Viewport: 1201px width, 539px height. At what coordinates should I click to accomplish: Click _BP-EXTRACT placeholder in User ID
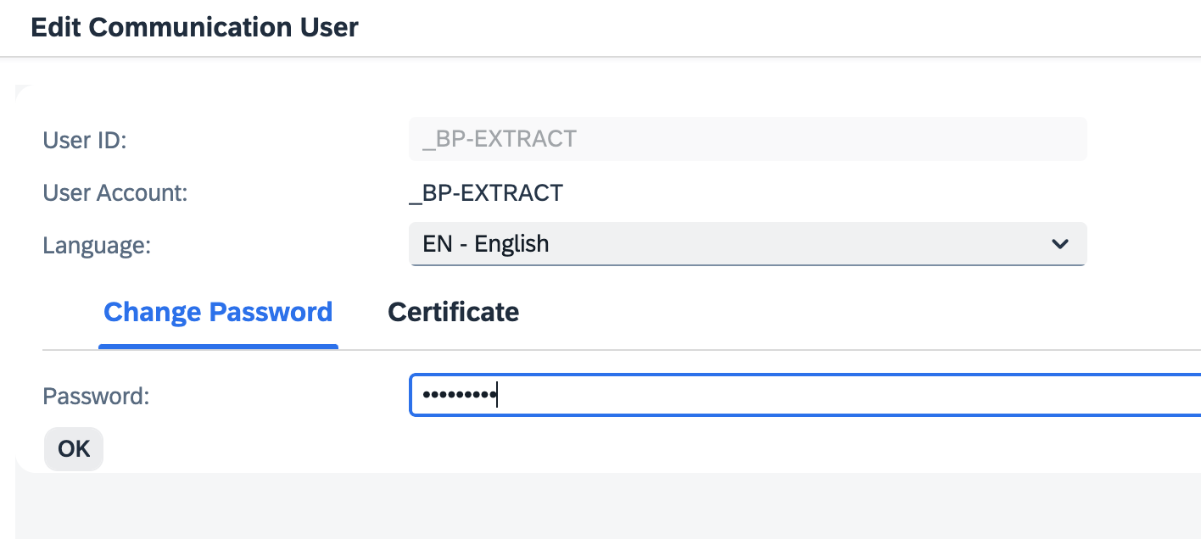[499, 138]
